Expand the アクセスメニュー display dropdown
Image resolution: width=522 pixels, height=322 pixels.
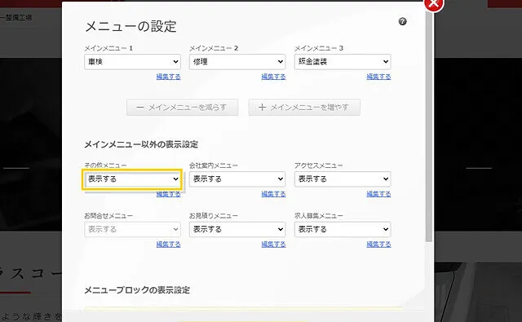tap(343, 179)
